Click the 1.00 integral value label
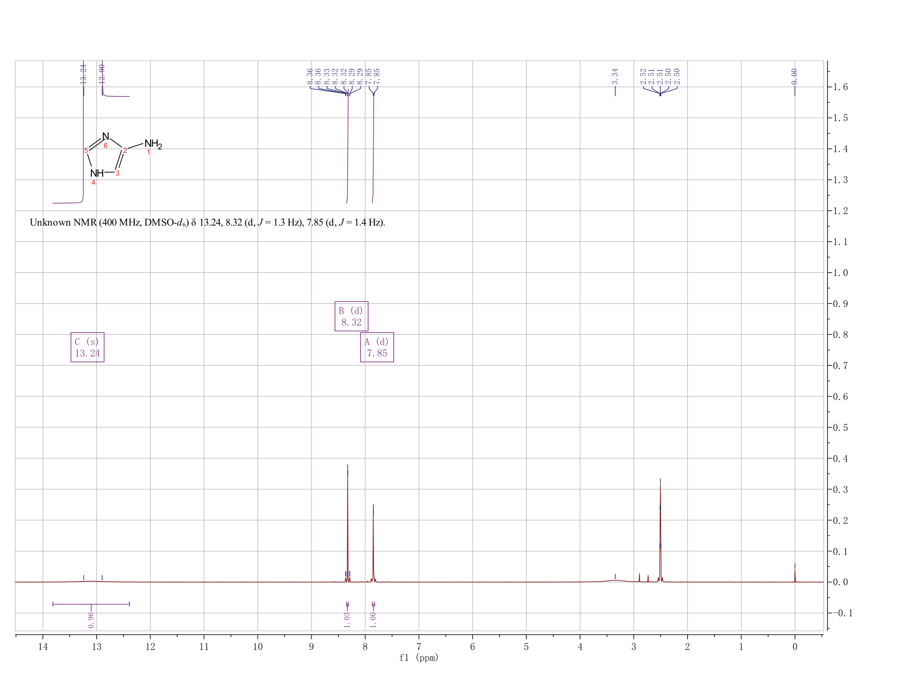This screenshot has width=897, height=693. point(373,619)
